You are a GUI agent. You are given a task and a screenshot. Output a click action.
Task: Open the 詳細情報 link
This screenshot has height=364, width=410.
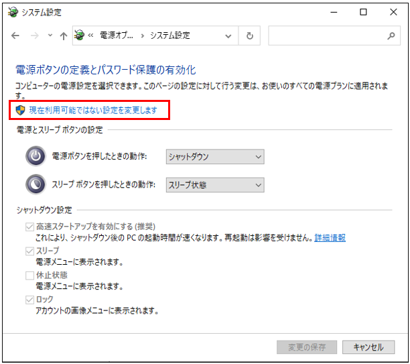tap(330, 238)
